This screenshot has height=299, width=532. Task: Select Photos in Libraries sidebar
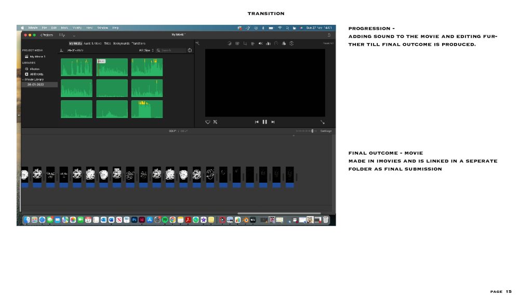34,69
